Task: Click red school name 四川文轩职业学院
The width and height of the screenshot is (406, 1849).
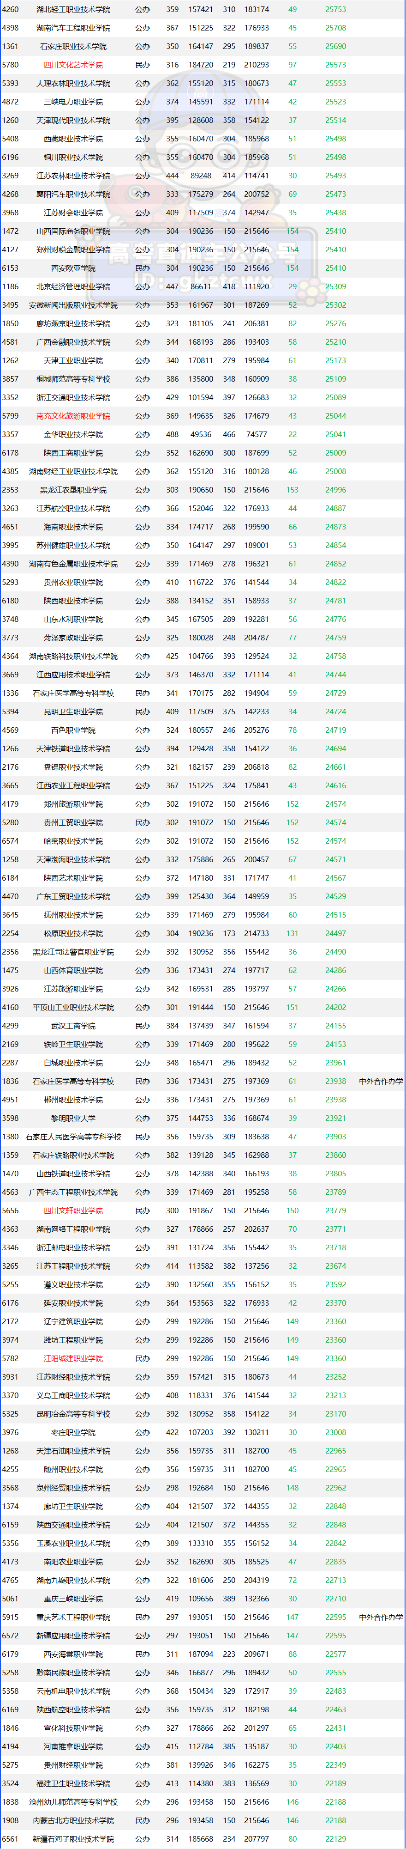Action: click(x=73, y=1211)
